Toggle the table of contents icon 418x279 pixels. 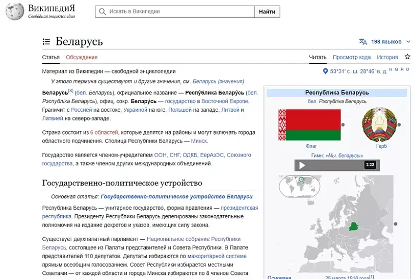click(x=46, y=42)
